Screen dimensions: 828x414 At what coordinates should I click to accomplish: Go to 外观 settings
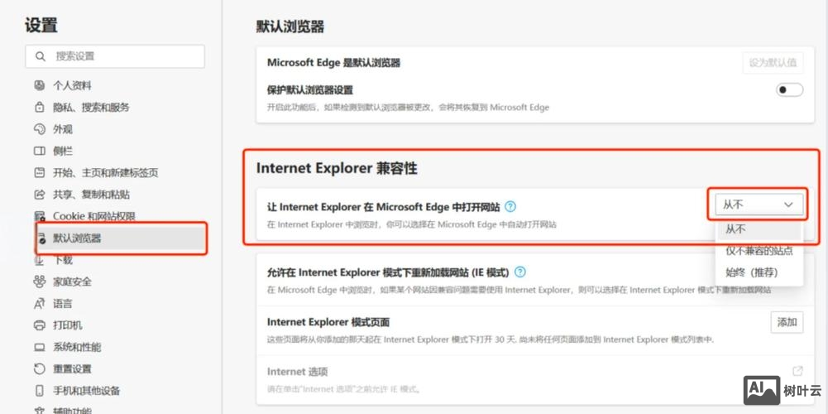click(x=62, y=129)
